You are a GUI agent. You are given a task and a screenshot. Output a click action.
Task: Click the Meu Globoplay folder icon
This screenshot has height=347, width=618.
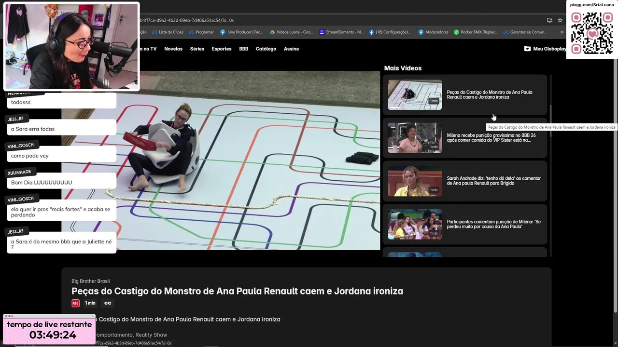[x=527, y=49]
